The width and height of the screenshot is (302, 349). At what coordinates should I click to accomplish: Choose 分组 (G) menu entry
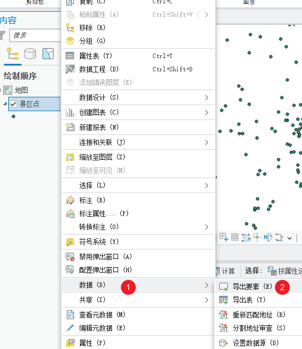[x=138, y=41]
